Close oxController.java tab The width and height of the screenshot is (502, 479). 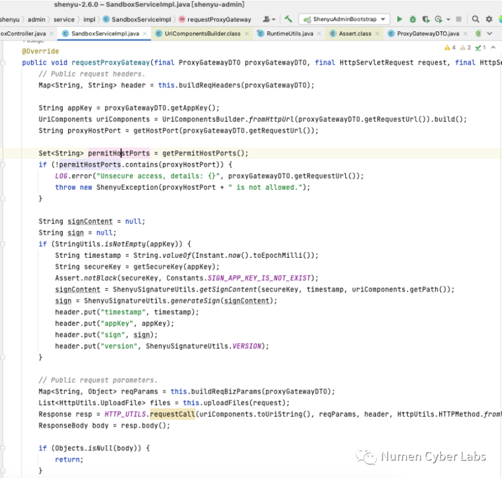[x=52, y=34]
